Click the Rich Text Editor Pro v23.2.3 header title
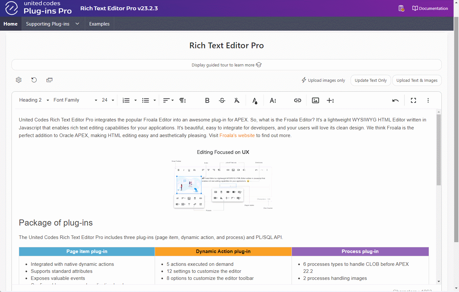The height and width of the screenshot is (292, 459). pos(119,8)
